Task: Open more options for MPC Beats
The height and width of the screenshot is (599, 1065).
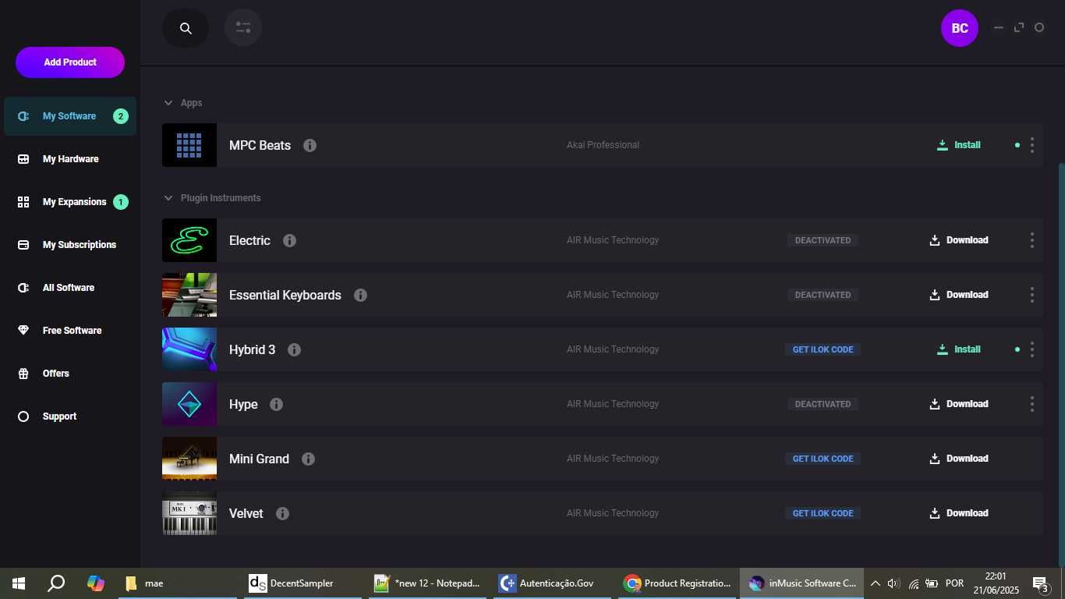Action: [1032, 145]
